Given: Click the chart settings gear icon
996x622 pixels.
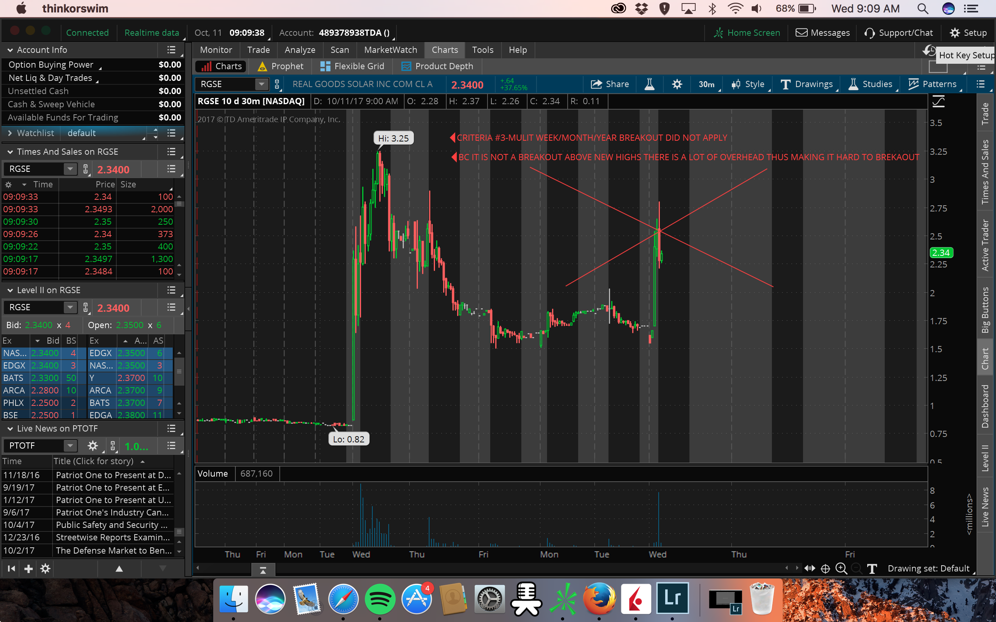Looking at the screenshot, I should [677, 84].
